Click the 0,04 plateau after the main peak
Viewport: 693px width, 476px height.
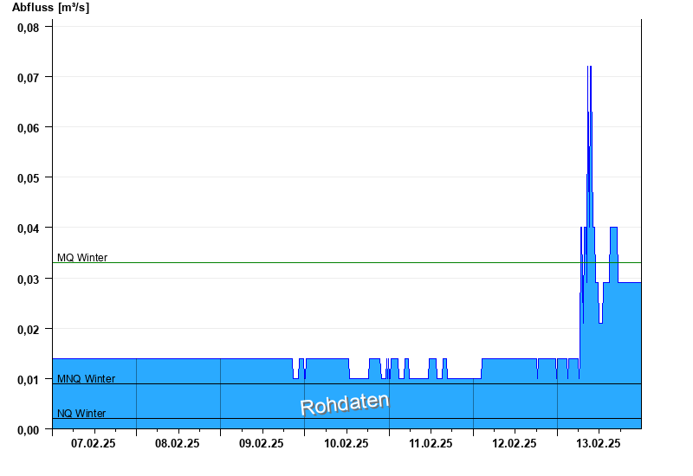[x=613, y=228]
